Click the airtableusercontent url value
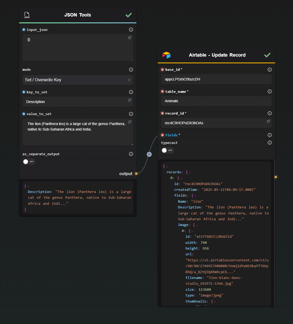Viewport: 293px width, 324px height. (x=227, y=266)
